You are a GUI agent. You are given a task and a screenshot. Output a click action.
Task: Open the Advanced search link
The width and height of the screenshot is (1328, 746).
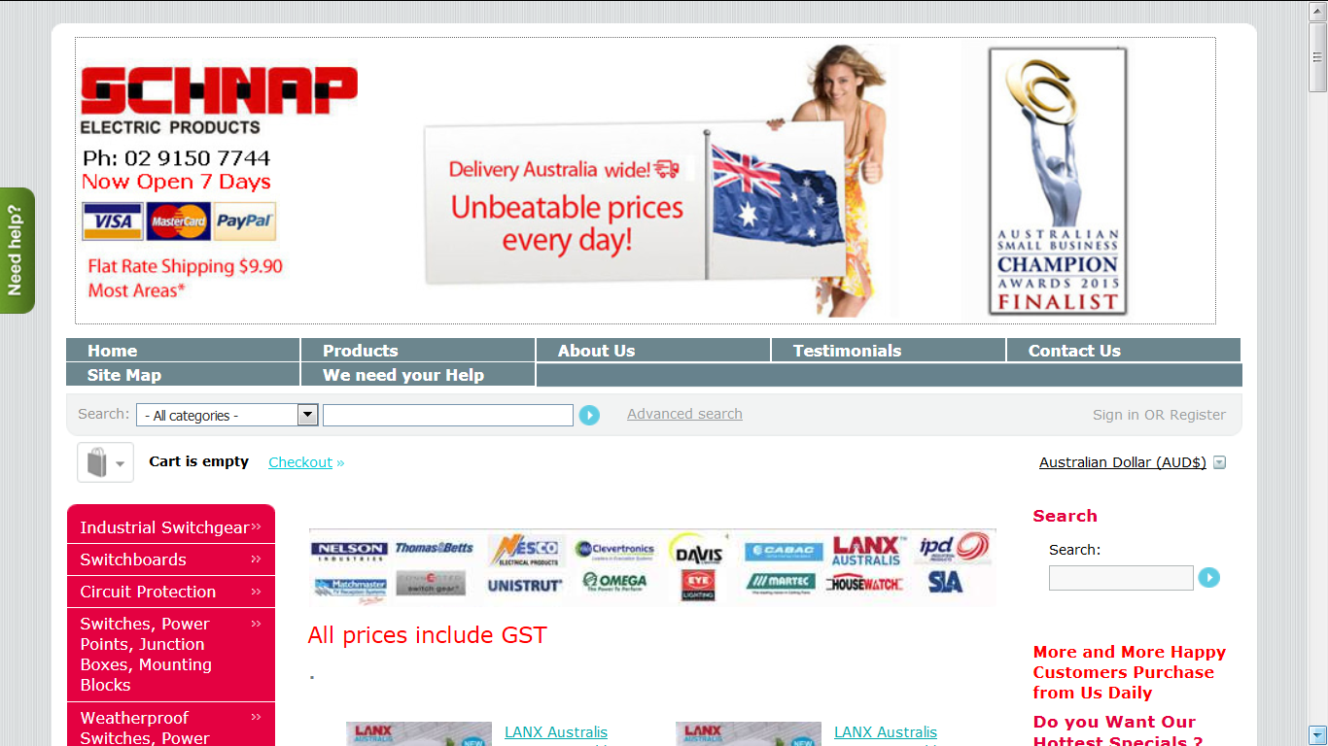(684, 414)
